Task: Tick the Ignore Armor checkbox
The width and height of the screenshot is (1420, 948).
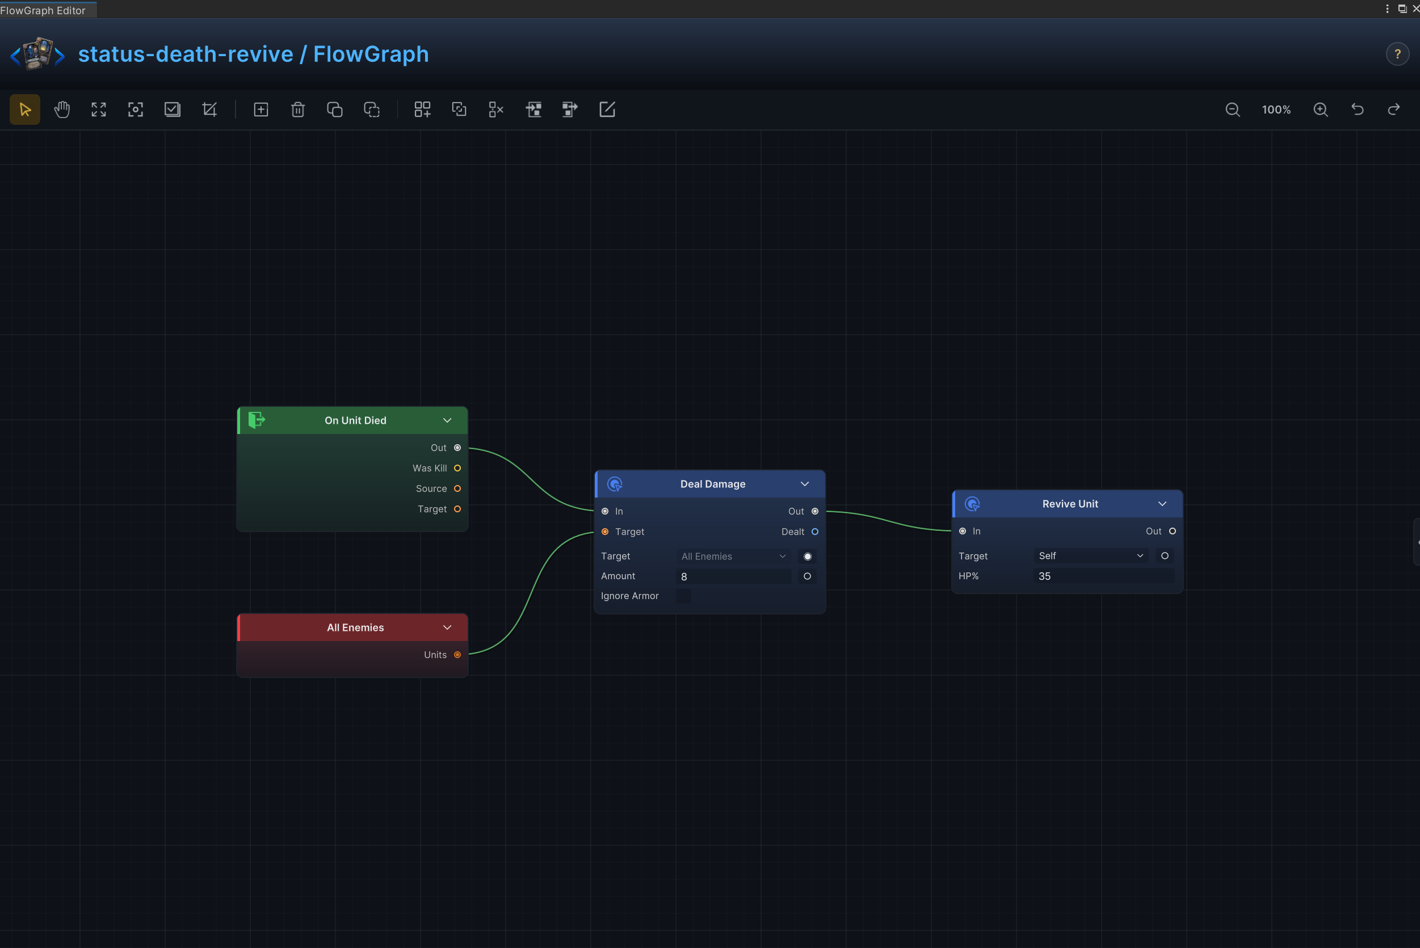Action: [683, 596]
